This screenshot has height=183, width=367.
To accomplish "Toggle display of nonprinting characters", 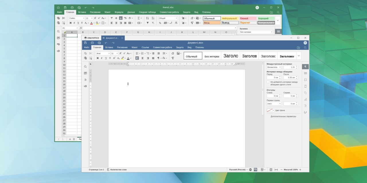I will pos(158,58).
